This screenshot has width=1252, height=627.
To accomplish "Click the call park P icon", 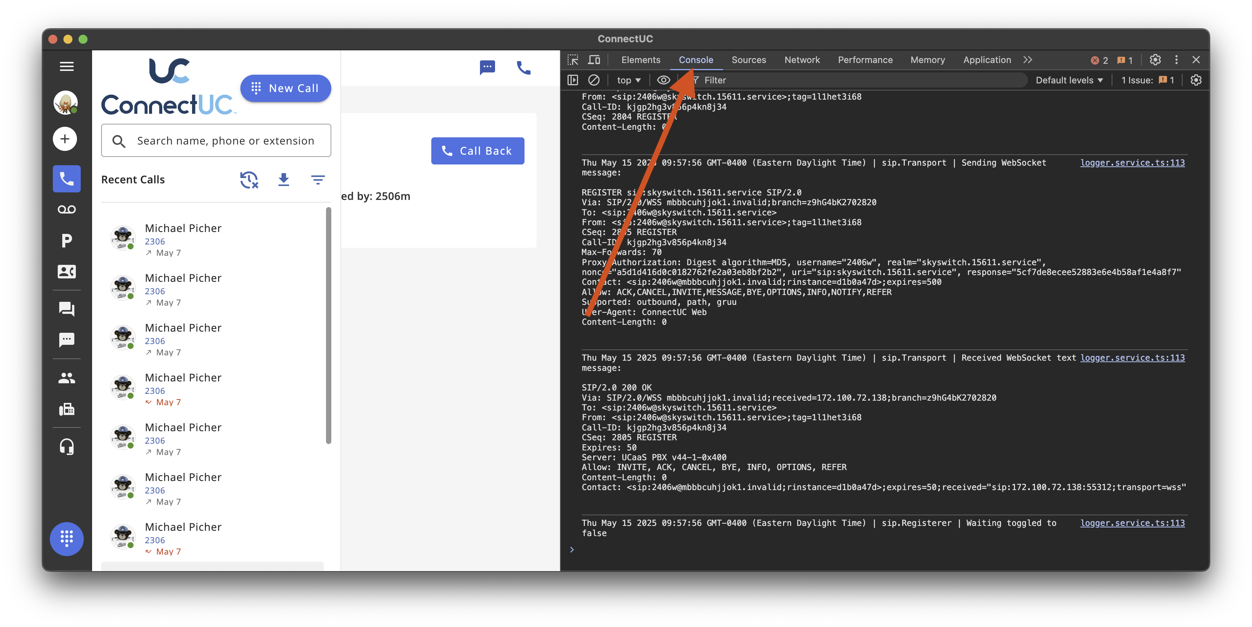I will [x=66, y=241].
